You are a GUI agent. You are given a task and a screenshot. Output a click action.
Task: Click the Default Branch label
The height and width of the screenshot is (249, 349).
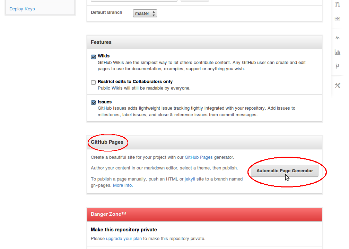click(x=106, y=12)
